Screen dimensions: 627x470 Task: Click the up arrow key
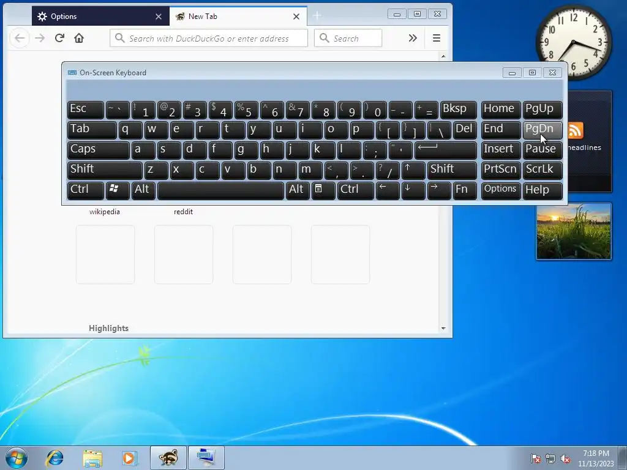coord(413,170)
